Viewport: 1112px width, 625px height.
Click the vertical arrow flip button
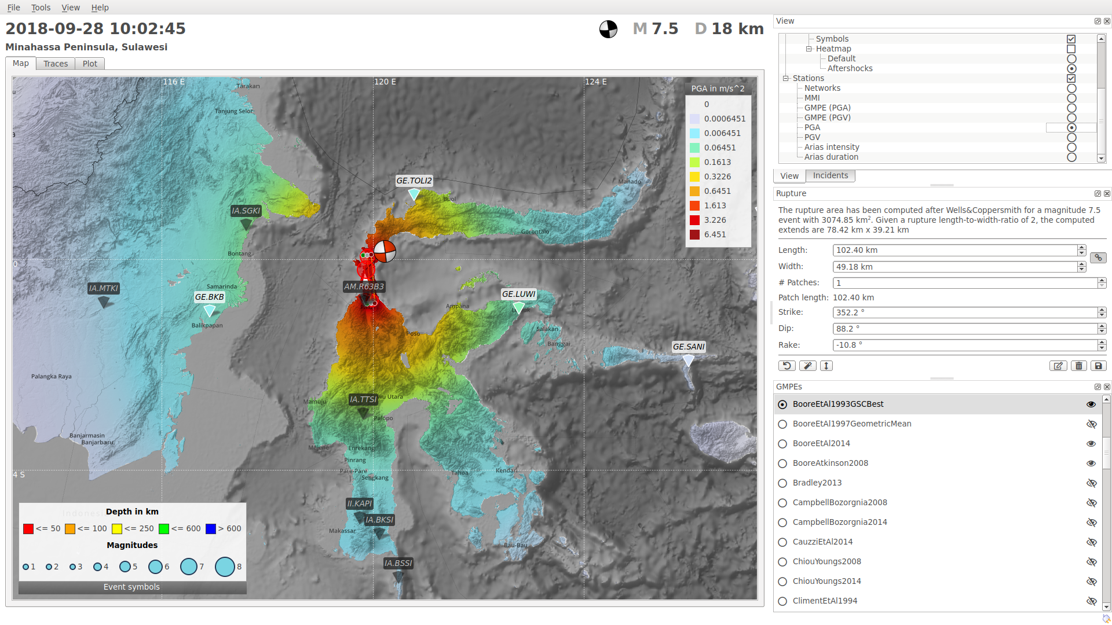point(826,366)
